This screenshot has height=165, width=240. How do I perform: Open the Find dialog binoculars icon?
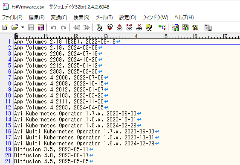[x=100, y=27]
